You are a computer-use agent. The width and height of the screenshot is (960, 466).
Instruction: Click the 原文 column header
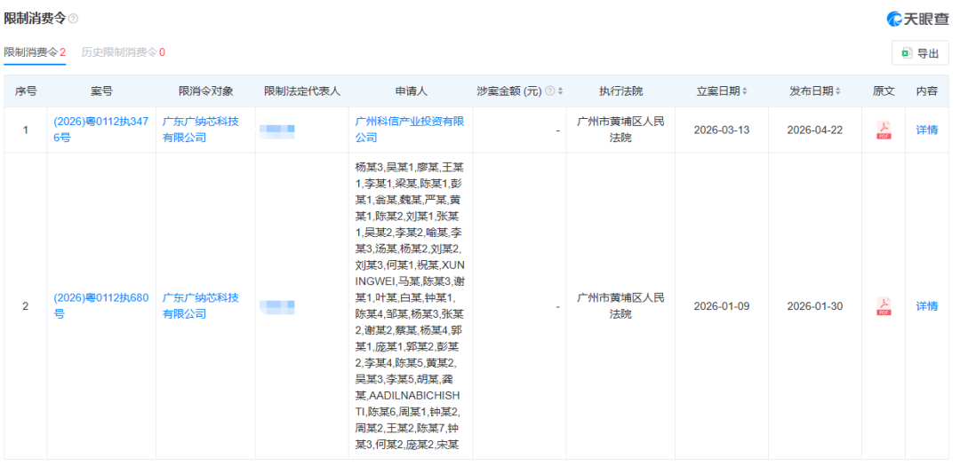click(x=884, y=91)
